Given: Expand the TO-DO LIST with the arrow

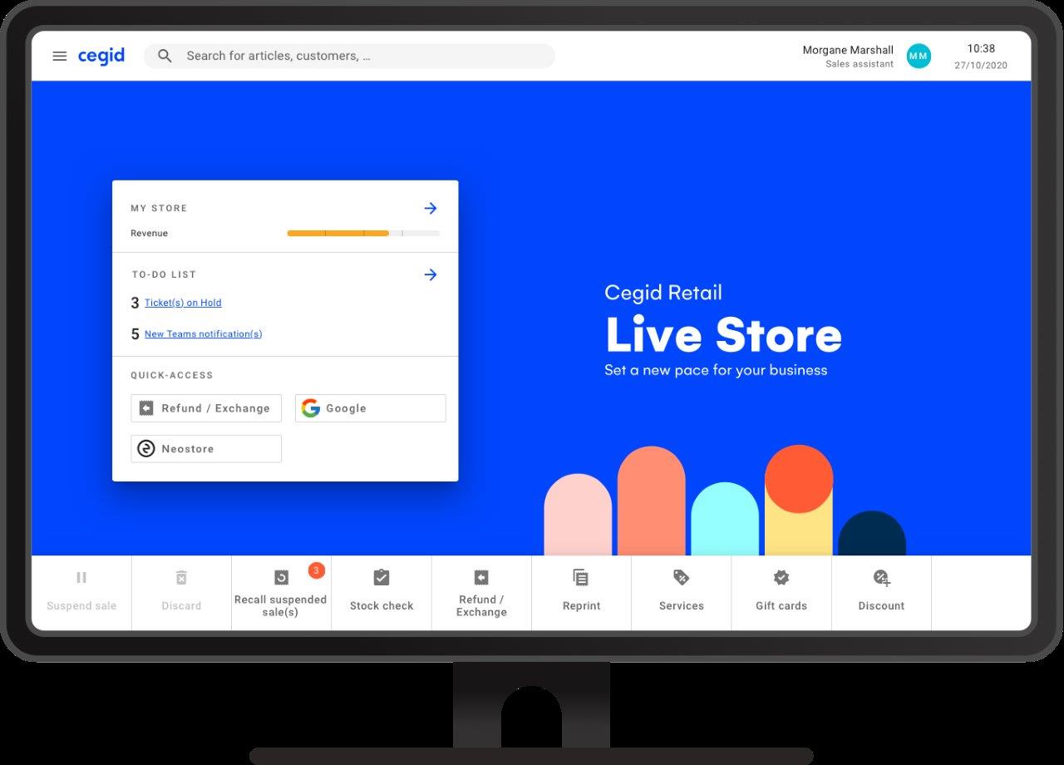Looking at the screenshot, I should [x=431, y=274].
